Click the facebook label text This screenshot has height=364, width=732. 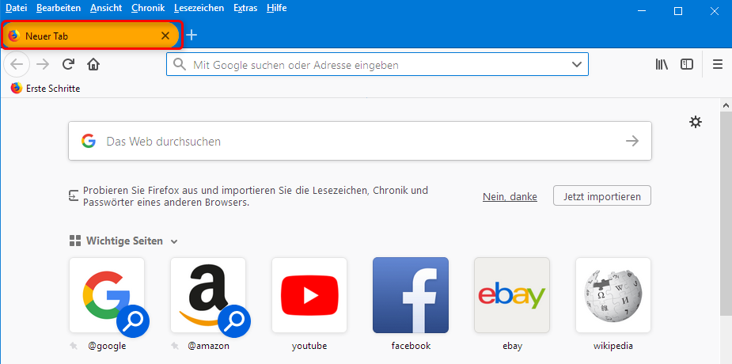(x=411, y=346)
